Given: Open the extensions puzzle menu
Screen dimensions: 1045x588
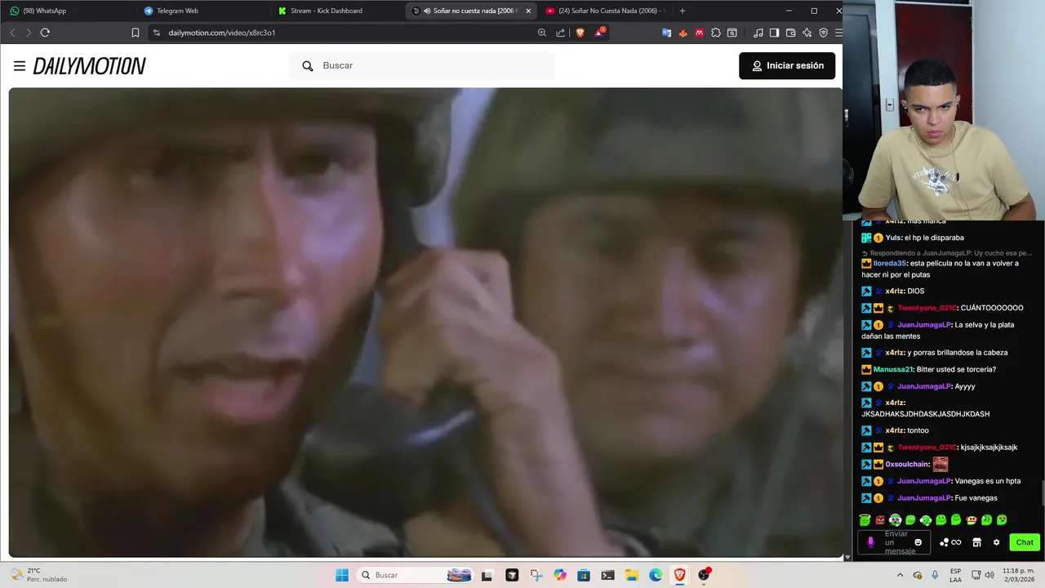Looking at the screenshot, I should tap(716, 33).
